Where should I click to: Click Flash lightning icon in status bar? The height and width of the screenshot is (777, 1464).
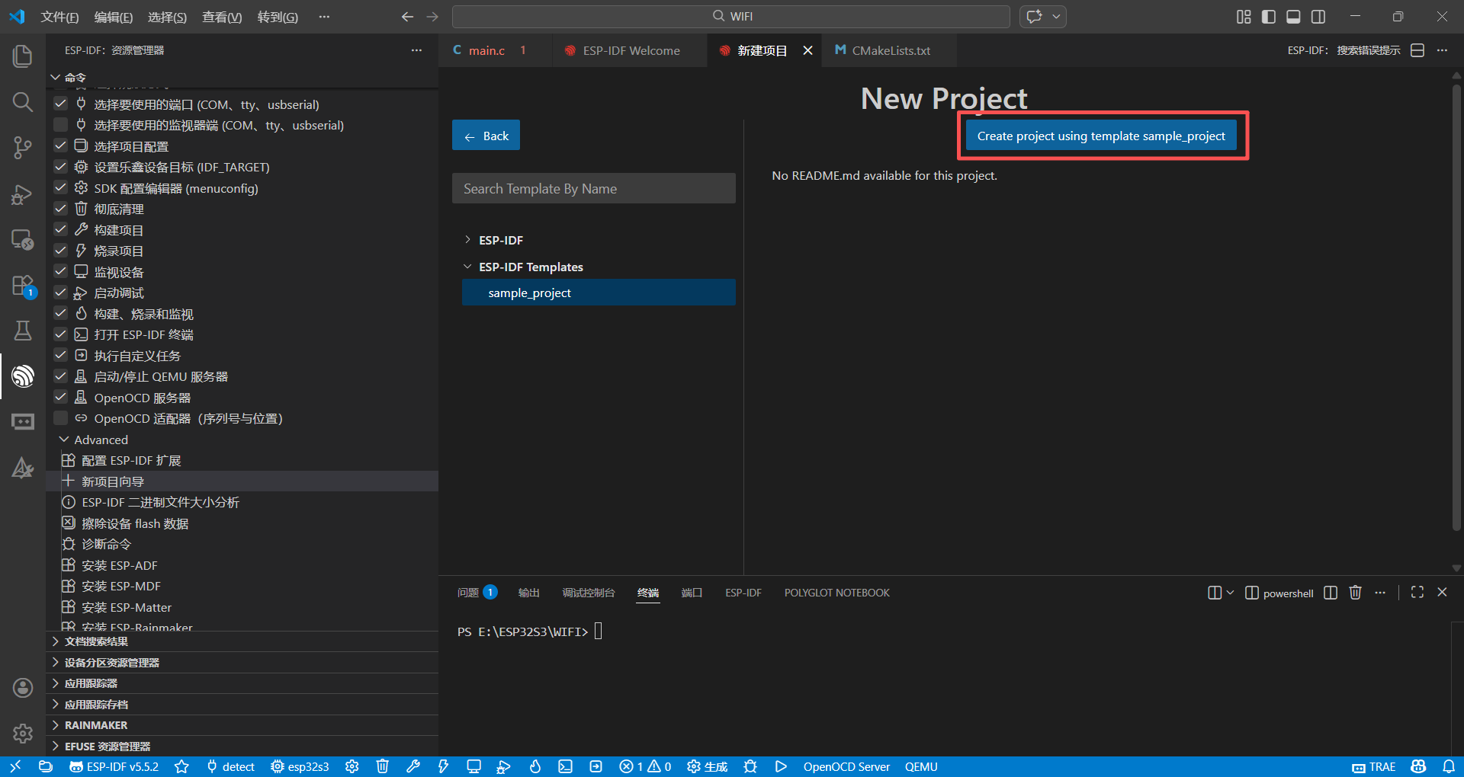443,766
